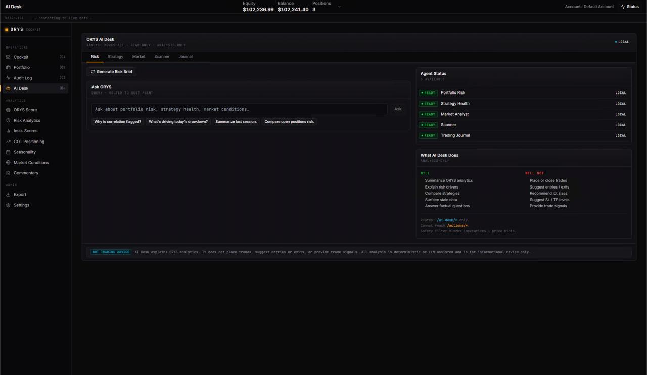Image resolution: width=647 pixels, height=375 pixels.
Task: Click 'Recommend lot sizes' list item
Action: pyautogui.click(x=548, y=193)
